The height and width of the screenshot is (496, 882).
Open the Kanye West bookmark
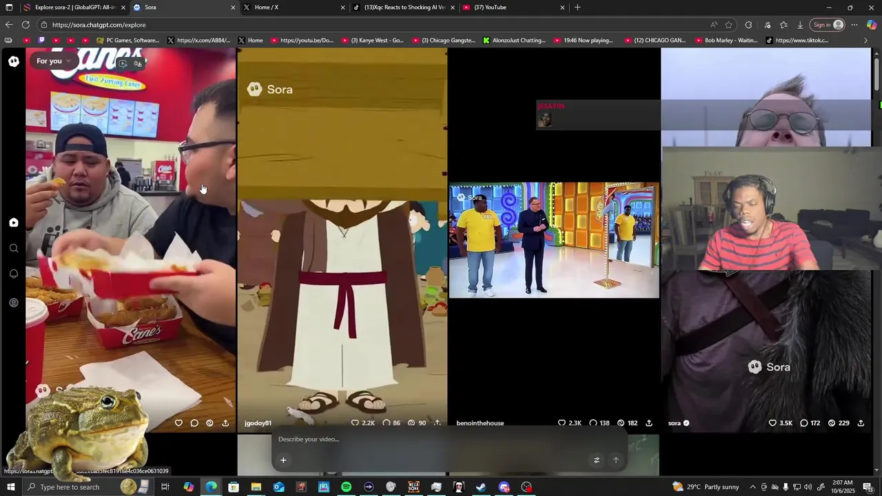[x=372, y=41]
